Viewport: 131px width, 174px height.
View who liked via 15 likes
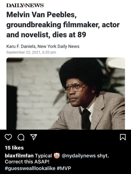pyautogui.click(x=14, y=148)
